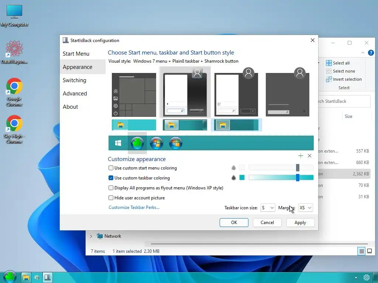
Task: Select the 557 KB file row in Explorer
Action: 345,151
